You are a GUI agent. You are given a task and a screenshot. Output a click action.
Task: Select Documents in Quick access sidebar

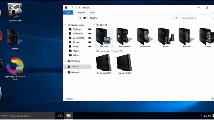[78, 38]
